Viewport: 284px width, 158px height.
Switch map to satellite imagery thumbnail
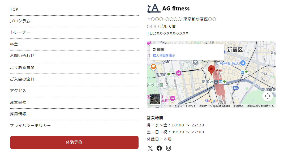tap(155, 99)
